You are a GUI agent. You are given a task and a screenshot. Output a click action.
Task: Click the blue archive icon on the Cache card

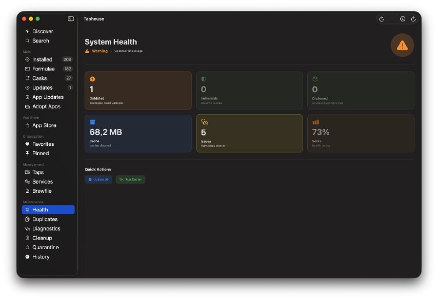point(93,122)
